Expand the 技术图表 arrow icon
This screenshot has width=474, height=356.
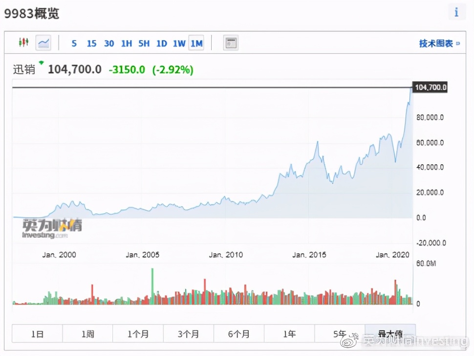[x=458, y=44]
